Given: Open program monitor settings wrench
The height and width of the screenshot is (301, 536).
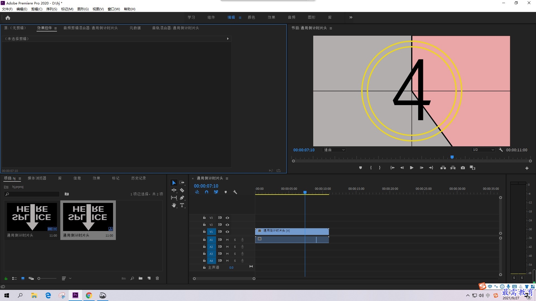Looking at the screenshot, I should point(501,150).
